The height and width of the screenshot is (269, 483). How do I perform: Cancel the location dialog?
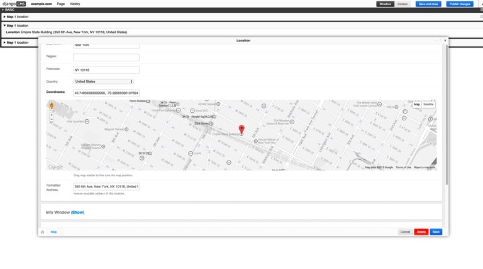[405, 232]
